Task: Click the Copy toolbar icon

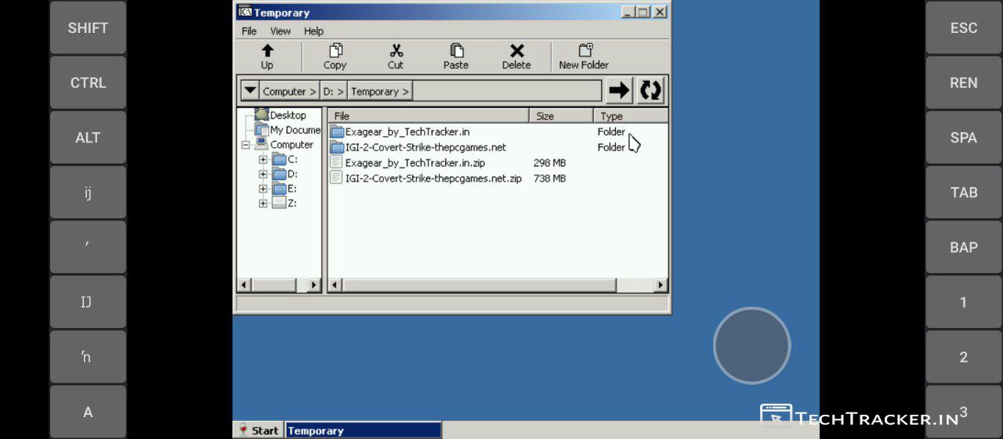Action: [x=335, y=52]
